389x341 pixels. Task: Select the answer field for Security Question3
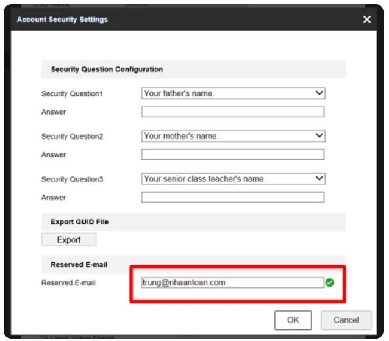[x=233, y=197]
